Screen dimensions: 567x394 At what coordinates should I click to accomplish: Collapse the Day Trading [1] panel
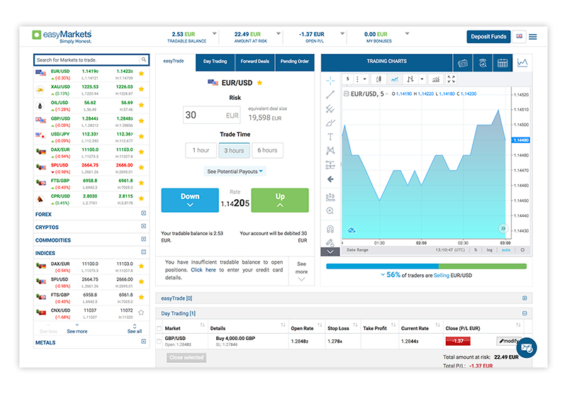pyautogui.click(x=524, y=313)
